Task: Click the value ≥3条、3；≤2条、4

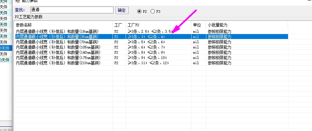Action: pos(146,37)
